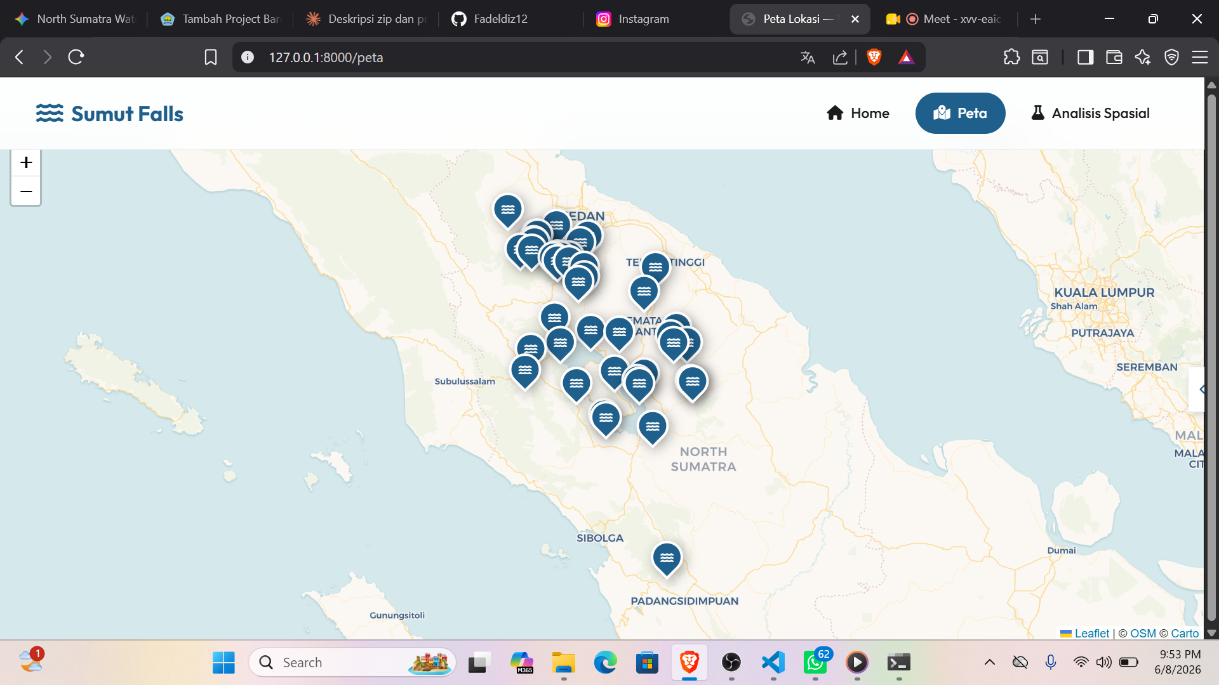Open the Carto attribution link

click(1185, 633)
